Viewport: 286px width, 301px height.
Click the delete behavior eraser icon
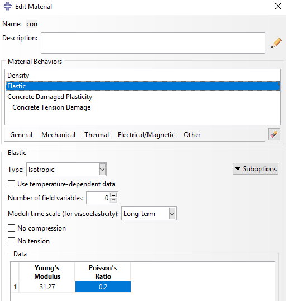tap(274, 134)
